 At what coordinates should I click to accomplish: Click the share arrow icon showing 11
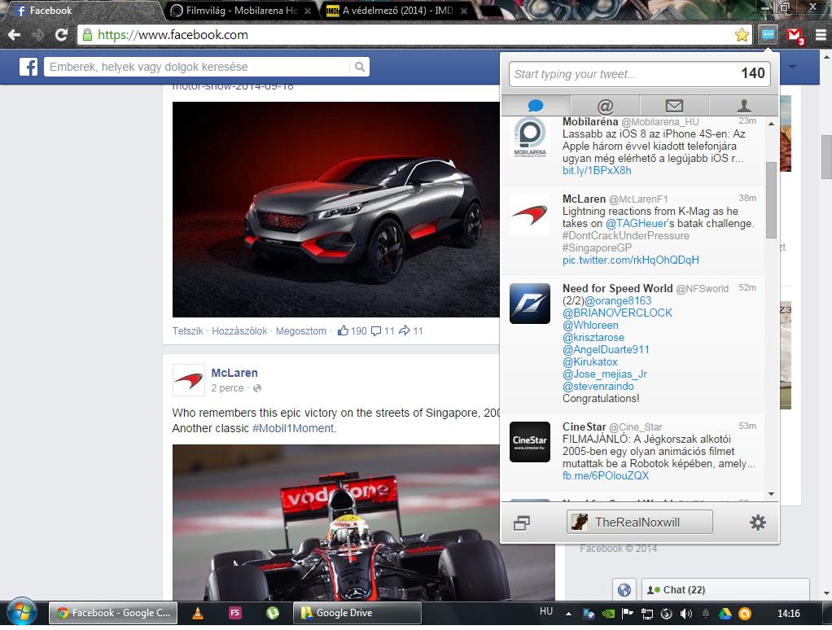click(x=405, y=330)
